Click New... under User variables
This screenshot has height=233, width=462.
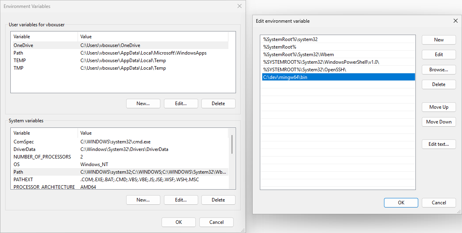point(143,104)
